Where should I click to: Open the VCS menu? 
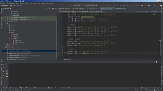point(43,3)
